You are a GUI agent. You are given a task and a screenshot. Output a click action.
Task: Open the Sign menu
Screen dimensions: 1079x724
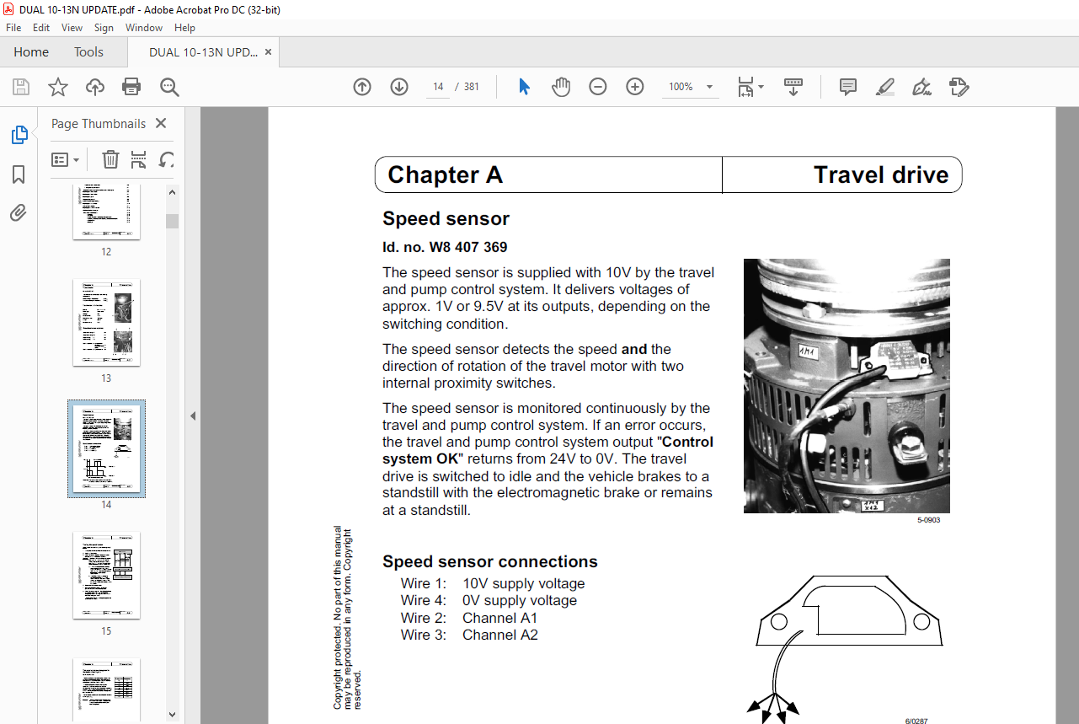pyautogui.click(x=104, y=28)
